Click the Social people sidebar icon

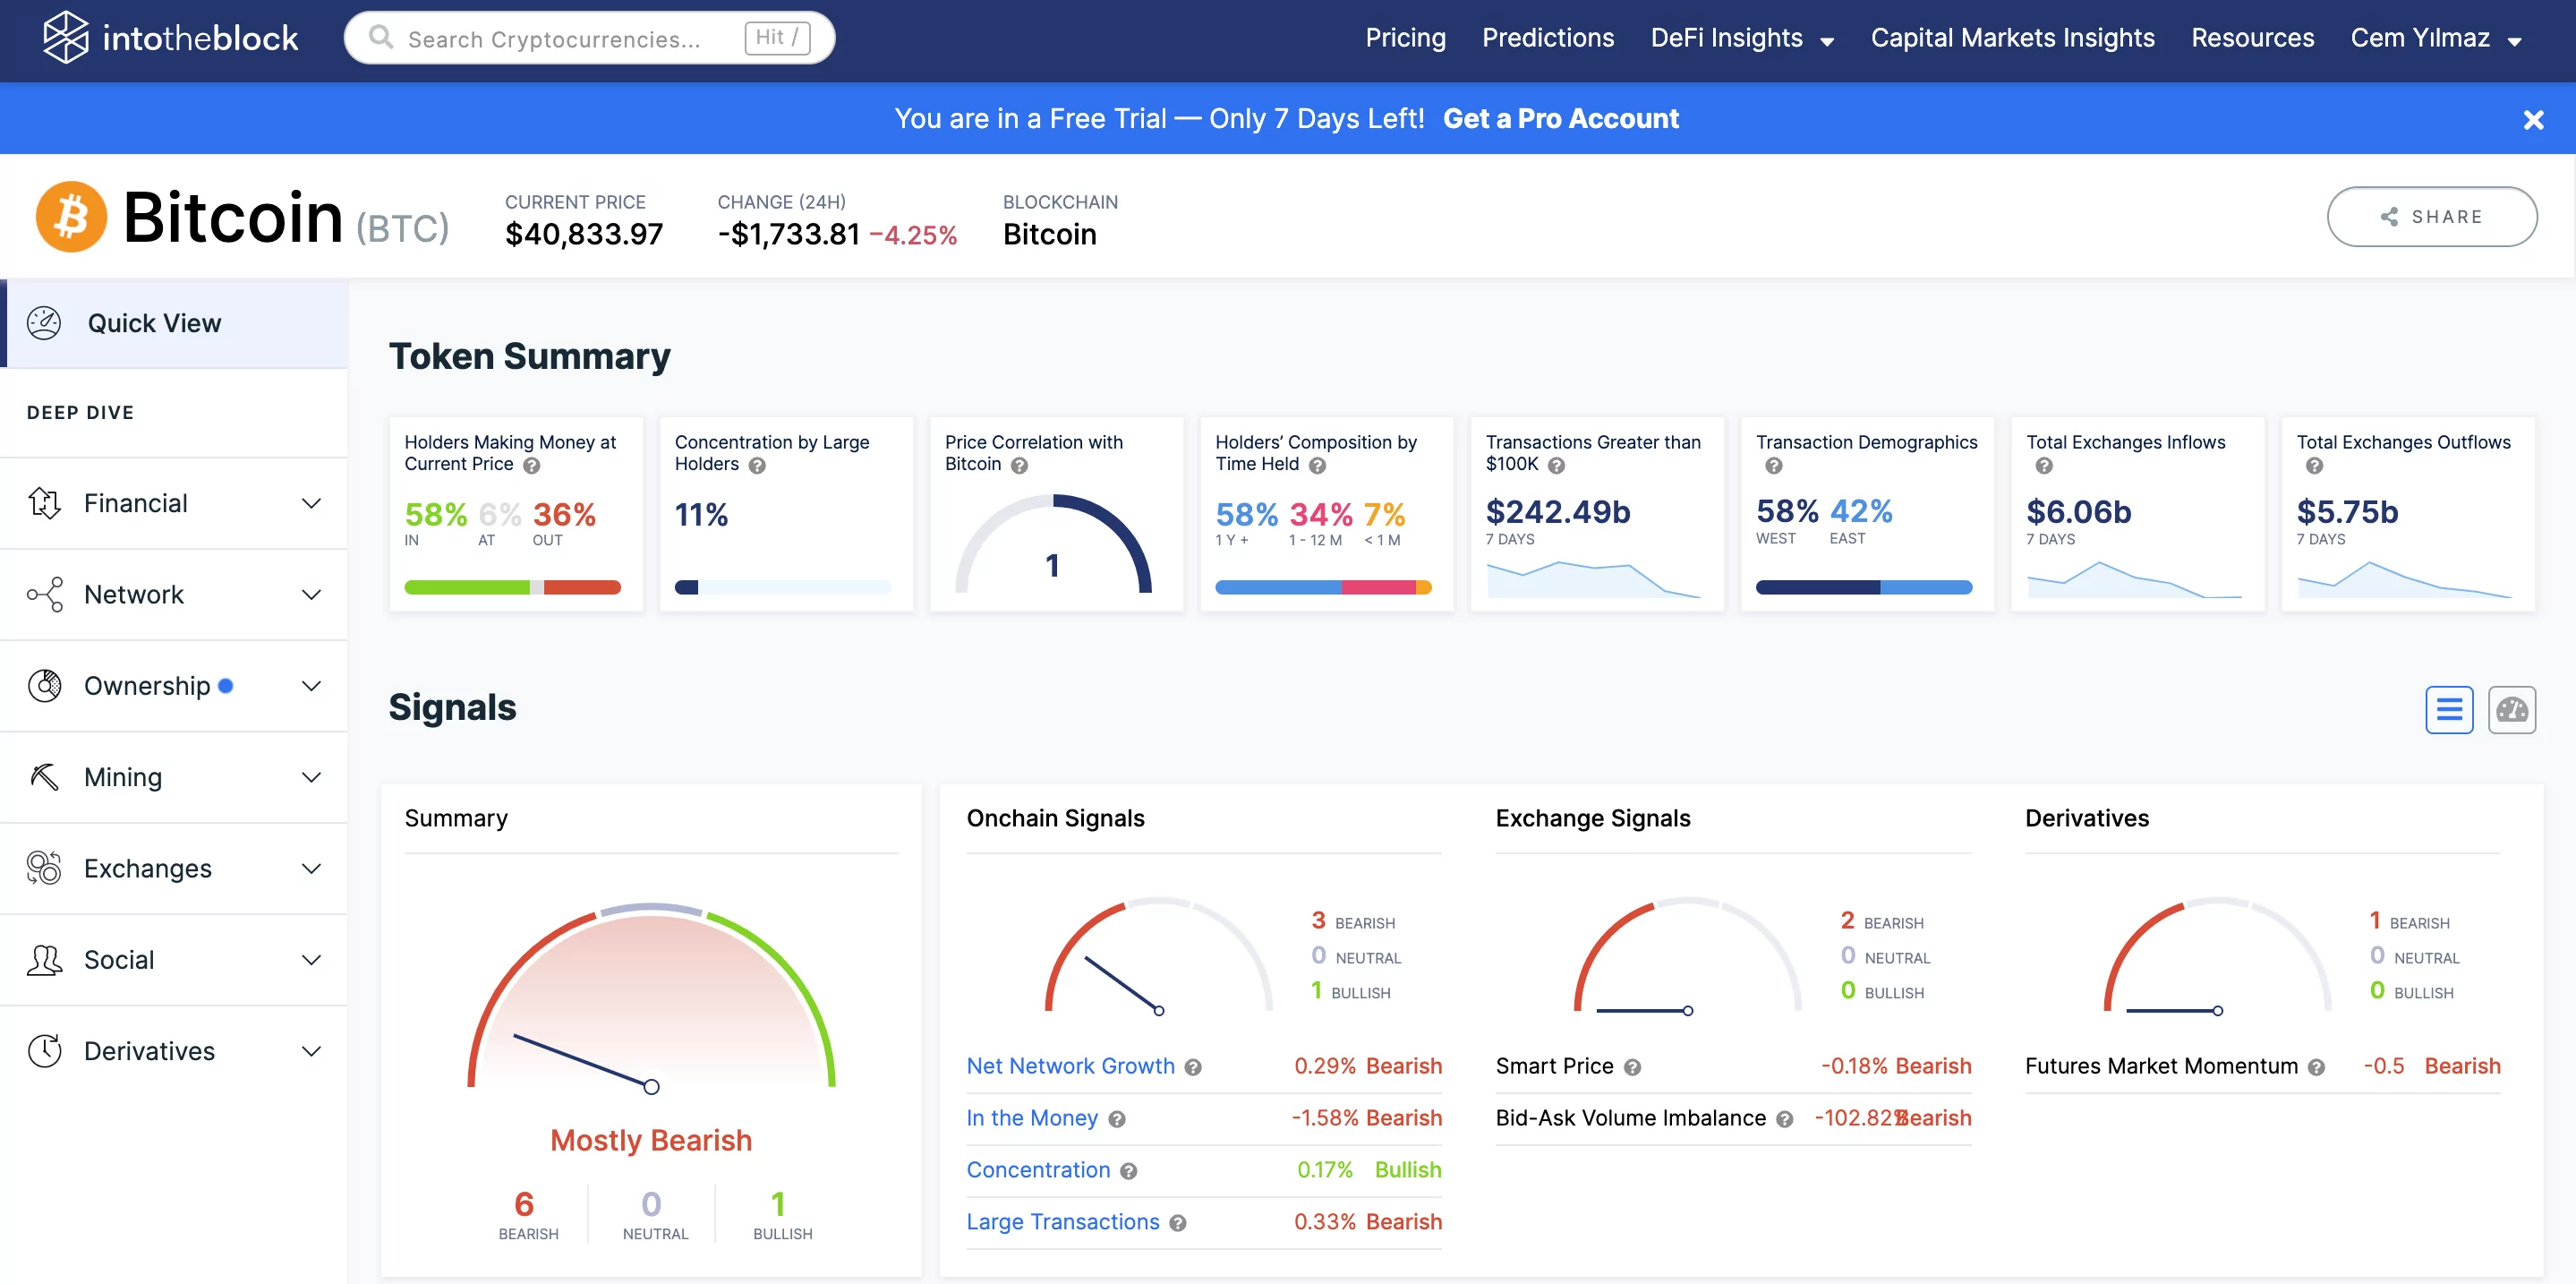(44, 960)
